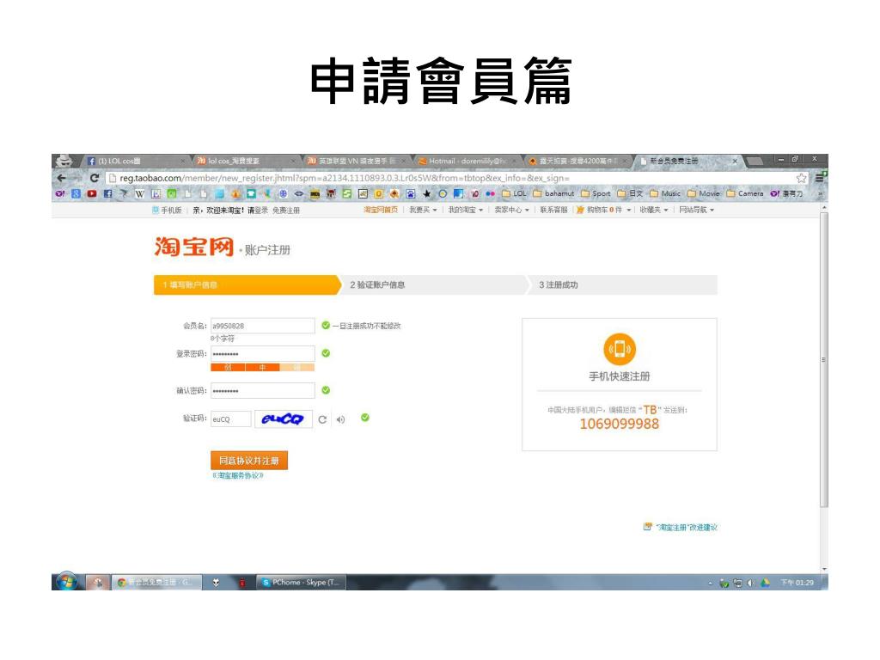The height and width of the screenshot is (660, 880).
Task: Click the 验证码 captcha input field
Action: 230,419
